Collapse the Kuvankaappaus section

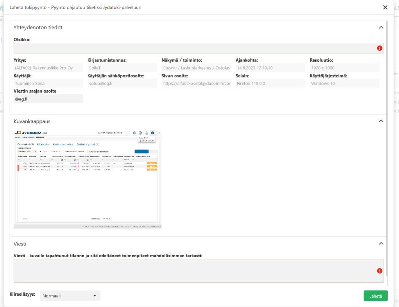[x=381, y=121]
